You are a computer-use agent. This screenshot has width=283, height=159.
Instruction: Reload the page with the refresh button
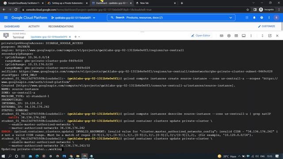point(16,10)
